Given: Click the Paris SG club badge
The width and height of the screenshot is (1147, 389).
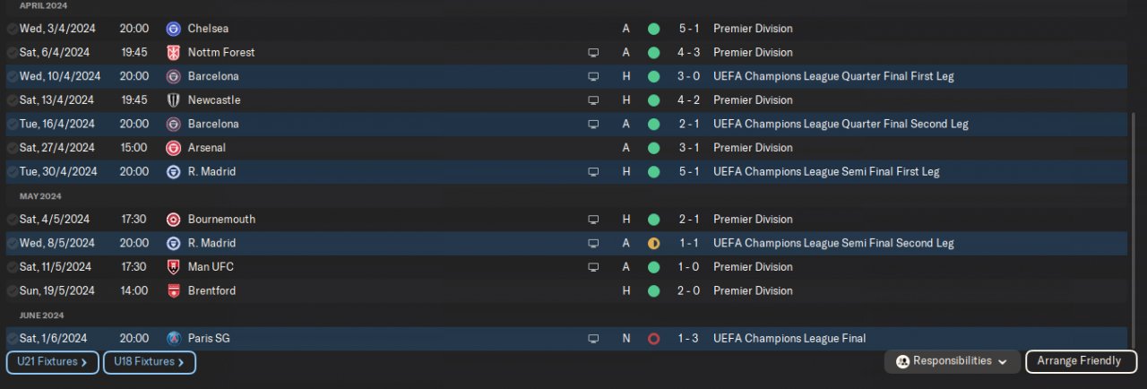Looking at the screenshot, I should [x=174, y=339].
